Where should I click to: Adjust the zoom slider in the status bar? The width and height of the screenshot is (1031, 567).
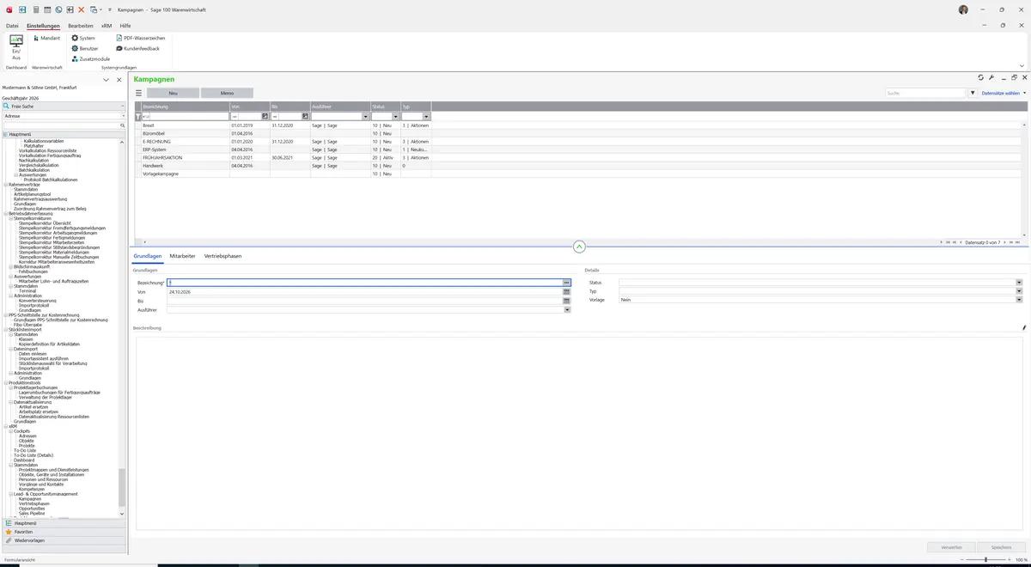[985, 559]
